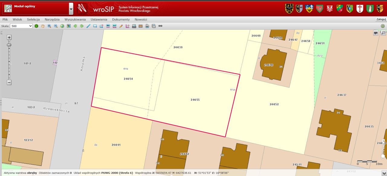Open the Widok menu
Screen dimensions: 387x176
click(x=18, y=19)
